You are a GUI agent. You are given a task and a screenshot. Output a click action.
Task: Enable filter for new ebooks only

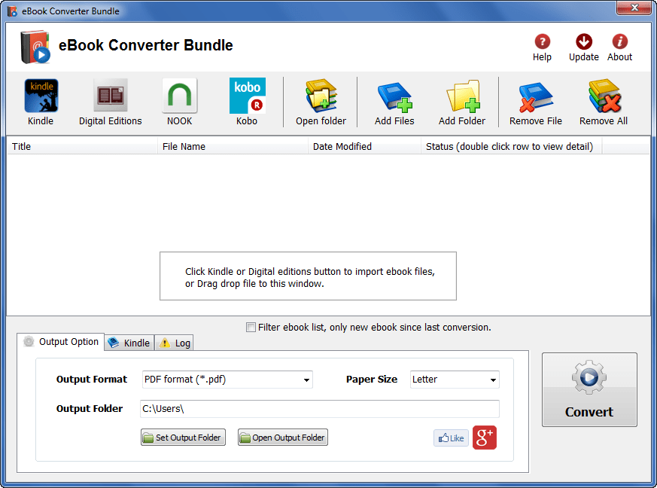251,328
